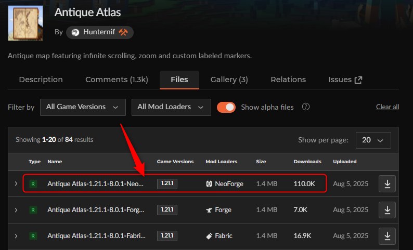
Task: Click the Antique Atlas title heading
Action: tap(87, 12)
